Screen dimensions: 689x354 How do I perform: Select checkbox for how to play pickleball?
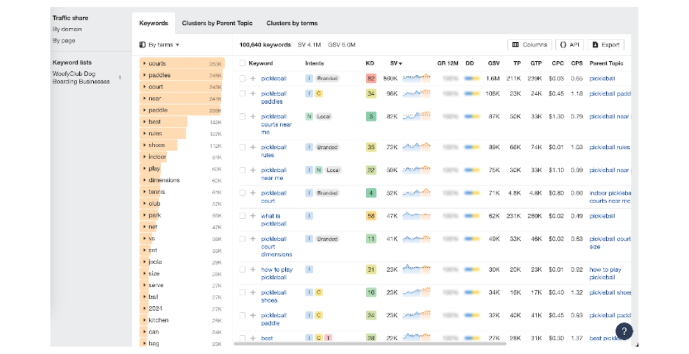[242, 269]
